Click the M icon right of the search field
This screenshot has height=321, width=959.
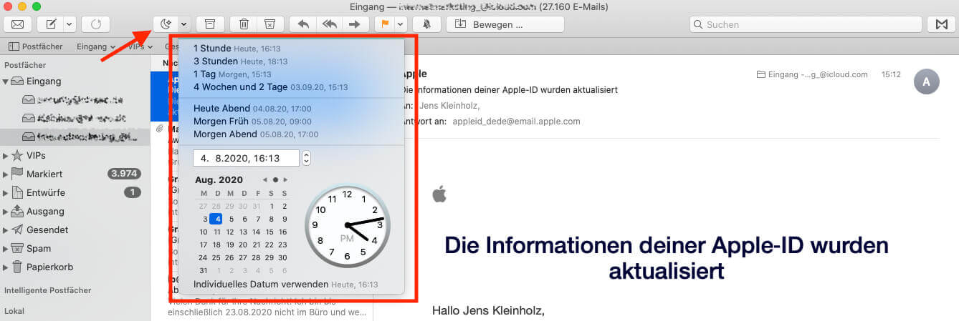[x=941, y=24]
